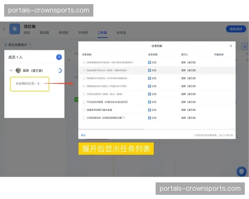This screenshot has height=199, width=249.
Task: Click the 成员 1 人 heading
Action: [15, 57]
